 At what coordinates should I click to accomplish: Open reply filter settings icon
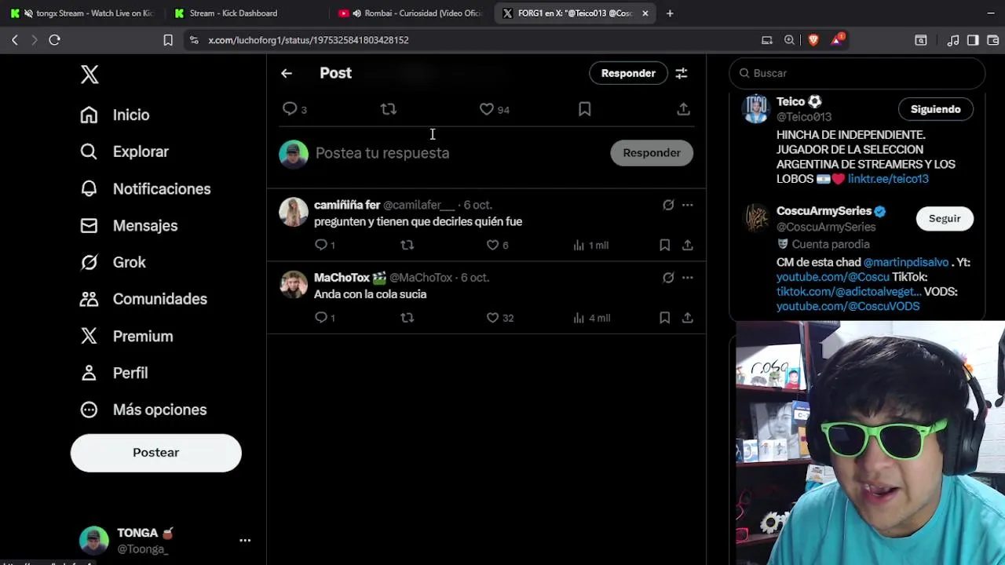tap(682, 73)
